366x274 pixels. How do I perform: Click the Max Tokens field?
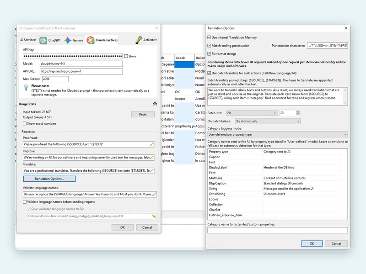click(x=55, y=79)
